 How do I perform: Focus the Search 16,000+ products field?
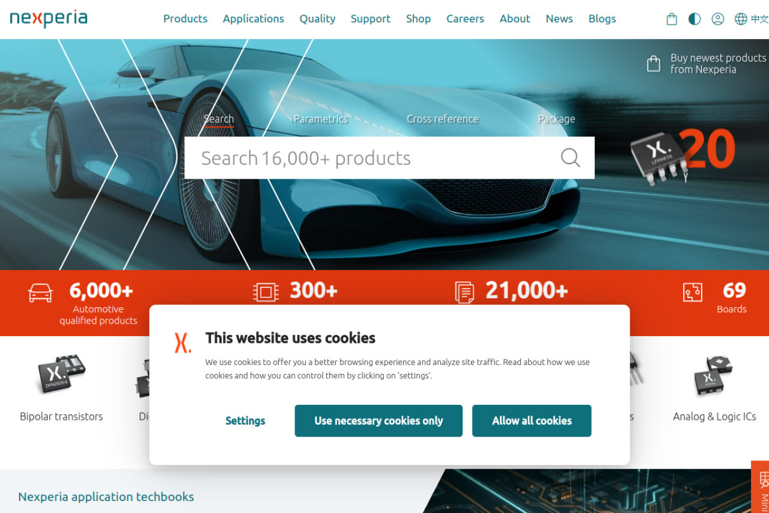point(389,158)
